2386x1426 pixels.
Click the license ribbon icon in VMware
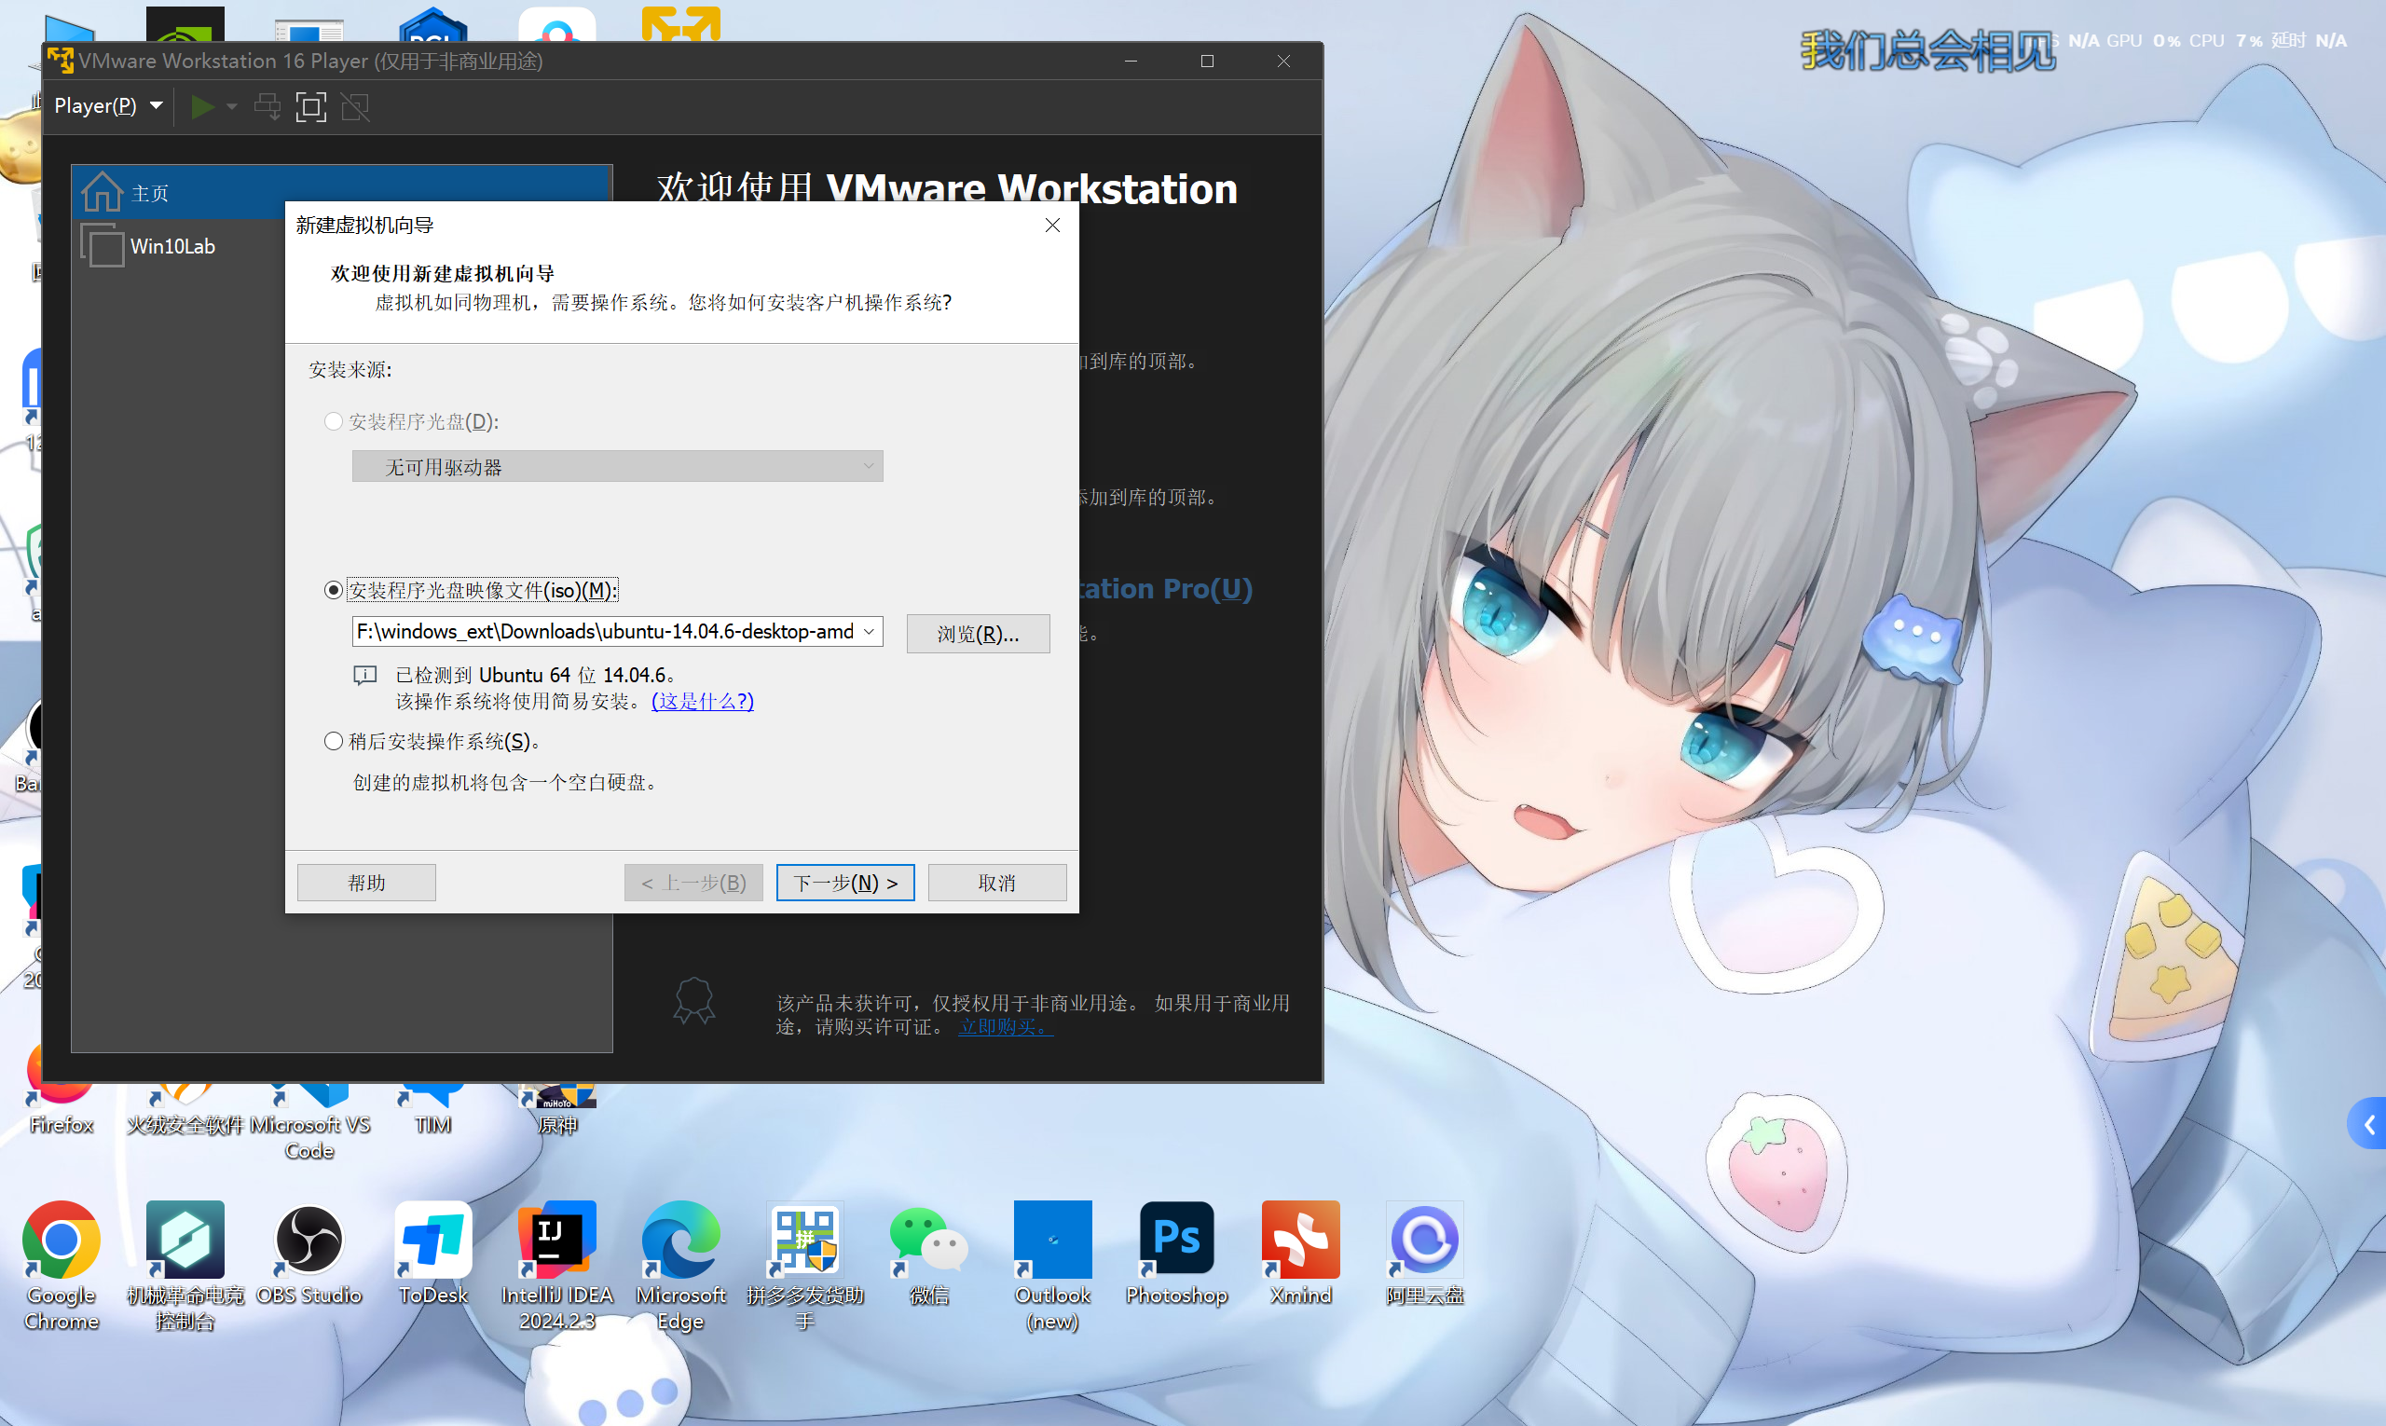(x=692, y=1001)
